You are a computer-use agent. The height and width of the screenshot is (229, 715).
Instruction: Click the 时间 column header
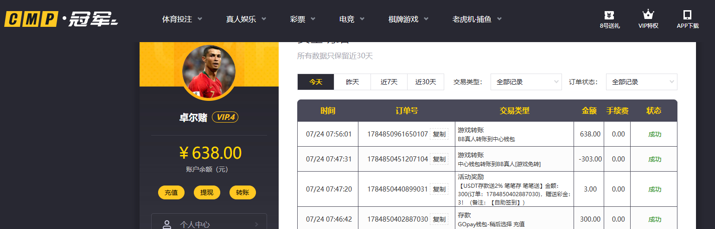[x=328, y=111]
